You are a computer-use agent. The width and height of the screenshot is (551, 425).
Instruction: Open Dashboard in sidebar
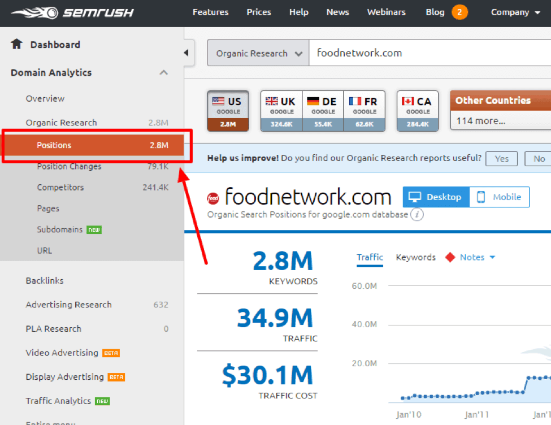coord(55,45)
